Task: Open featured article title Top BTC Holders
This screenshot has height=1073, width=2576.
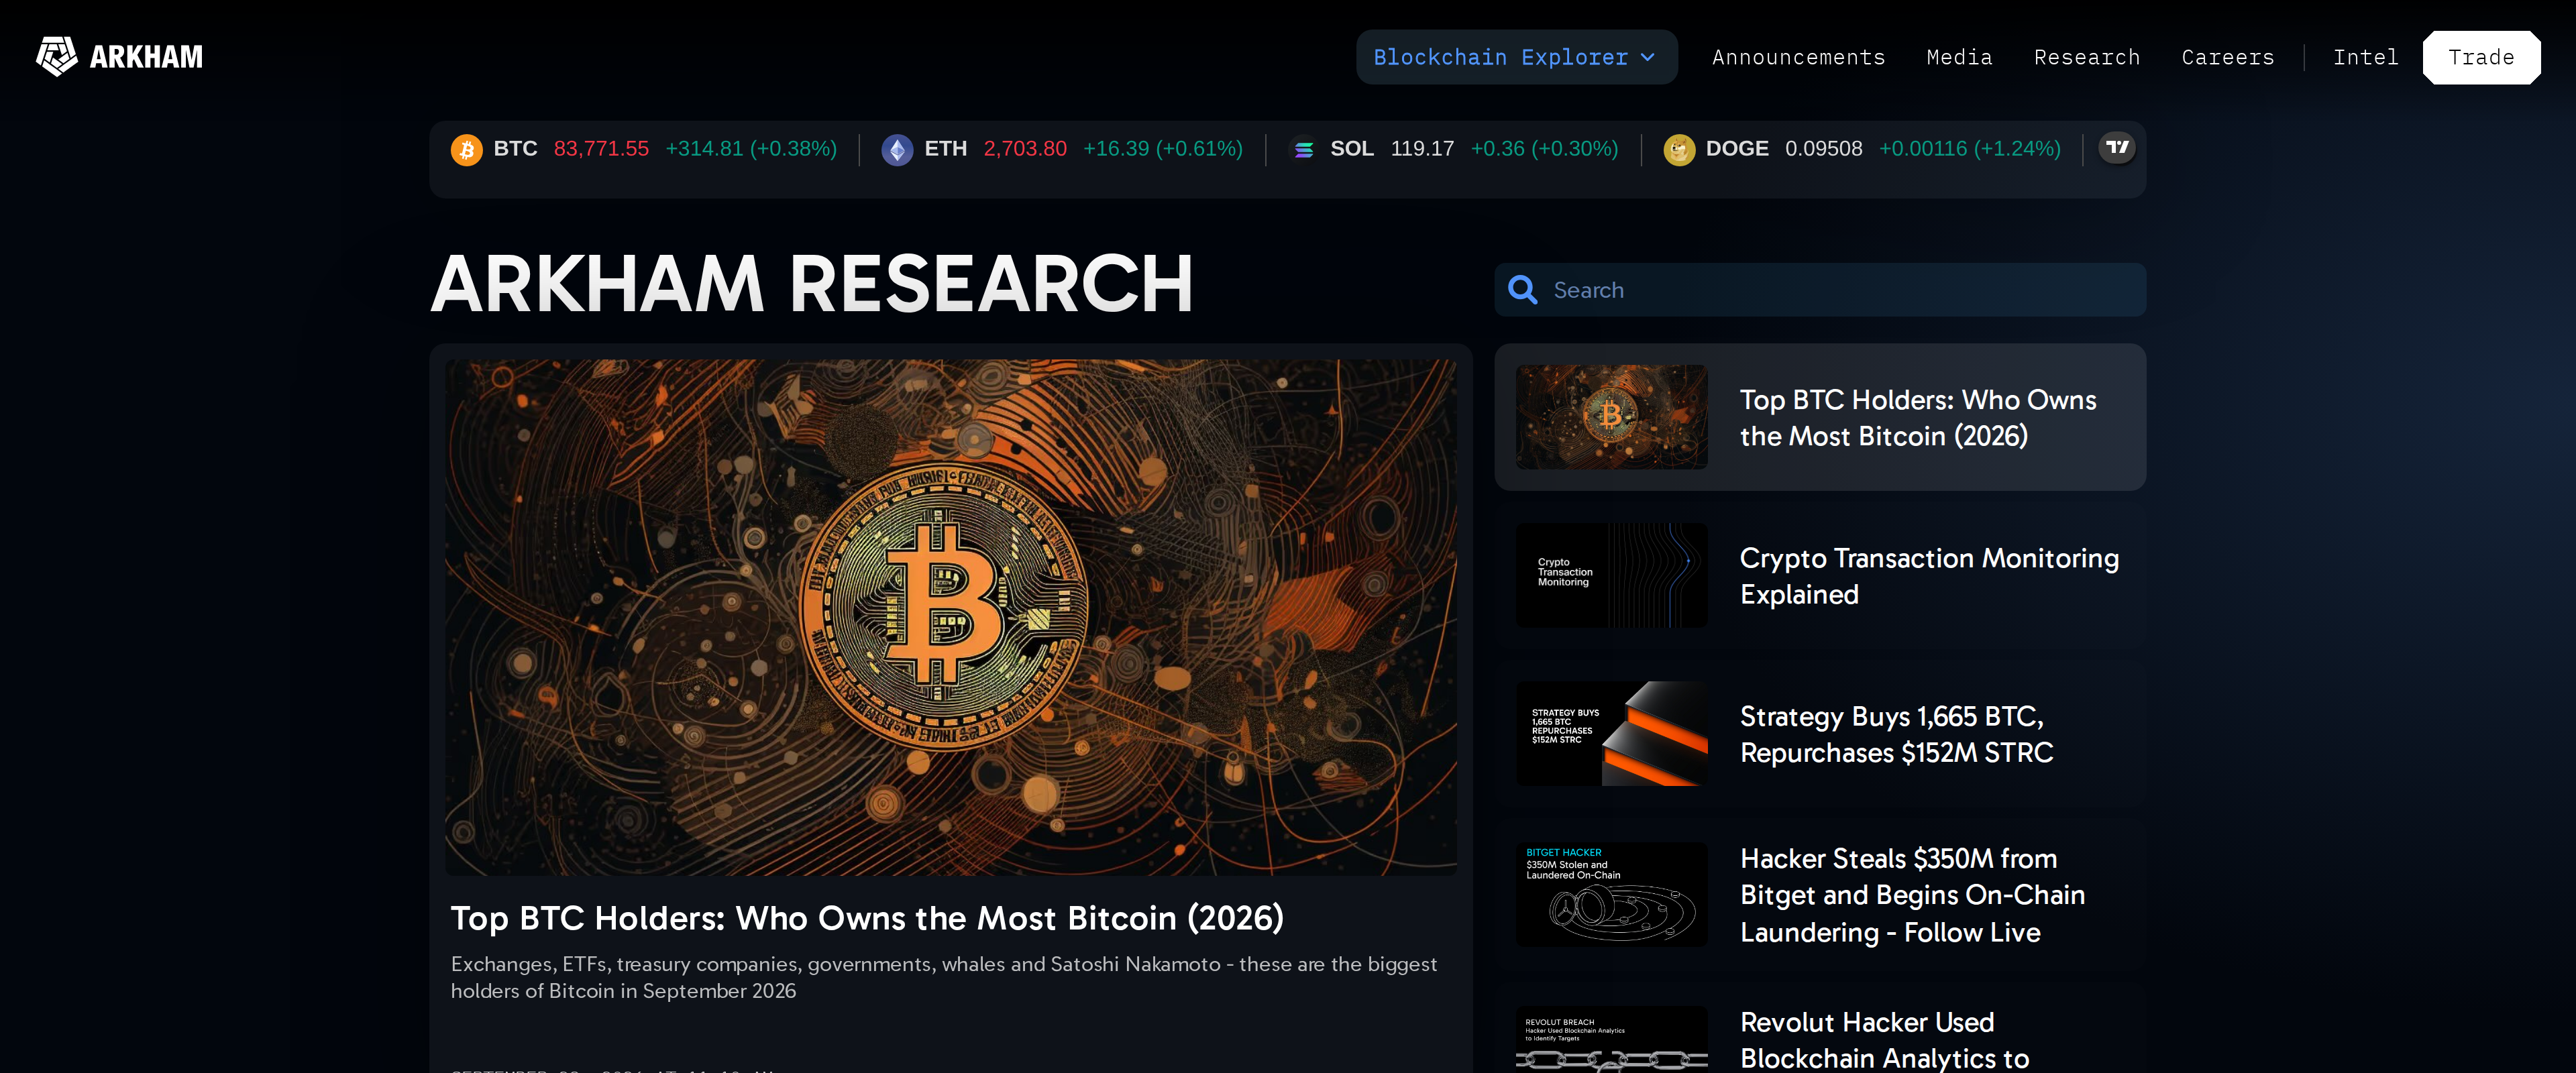Action: 867,918
